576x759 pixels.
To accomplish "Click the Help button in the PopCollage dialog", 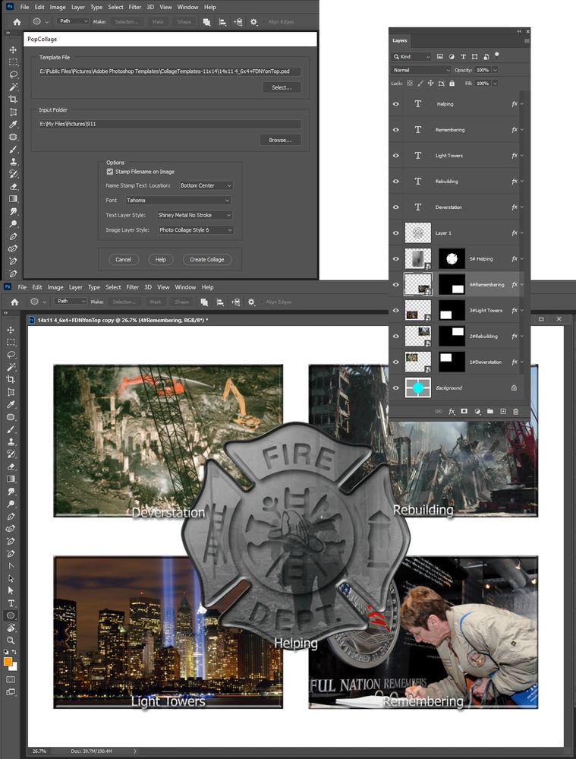I will pyautogui.click(x=161, y=259).
